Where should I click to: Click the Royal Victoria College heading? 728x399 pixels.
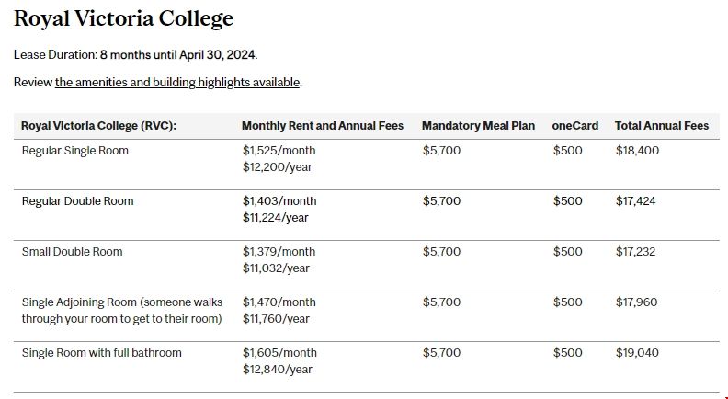point(123,18)
